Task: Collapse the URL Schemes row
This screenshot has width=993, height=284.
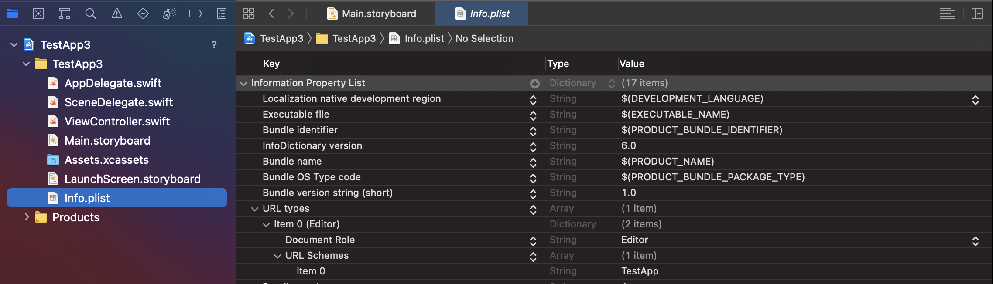Action: pos(277,256)
